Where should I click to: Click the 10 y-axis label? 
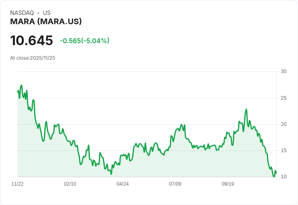coord(283,177)
